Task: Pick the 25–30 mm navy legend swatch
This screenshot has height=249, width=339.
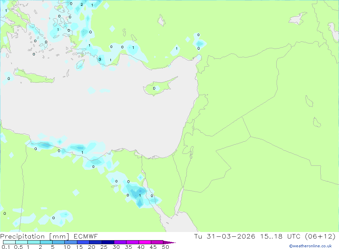Action: tap(108, 242)
